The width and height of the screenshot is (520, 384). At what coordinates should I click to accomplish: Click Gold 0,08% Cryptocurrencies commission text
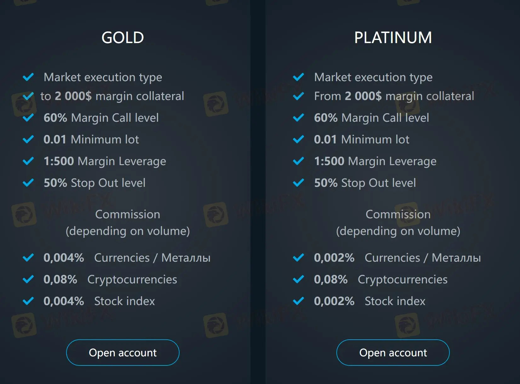click(x=110, y=280)
